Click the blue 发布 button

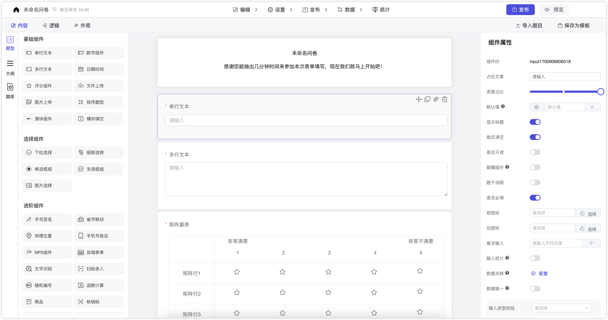[x=520, y=10]
